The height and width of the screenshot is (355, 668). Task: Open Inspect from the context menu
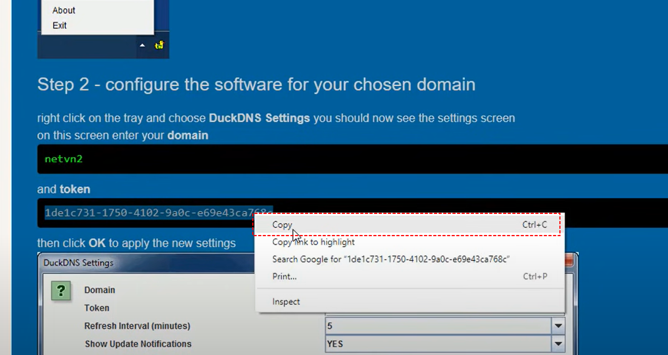click(x=286, y=302)
